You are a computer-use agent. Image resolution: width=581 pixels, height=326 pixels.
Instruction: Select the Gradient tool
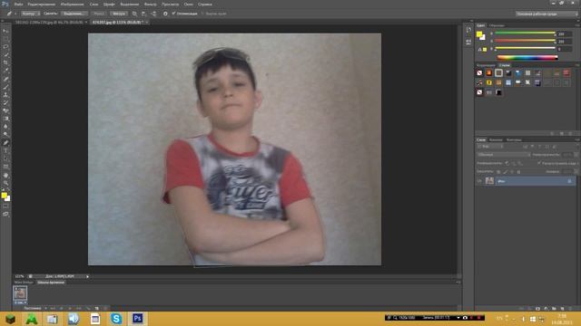tap(5, 119)
